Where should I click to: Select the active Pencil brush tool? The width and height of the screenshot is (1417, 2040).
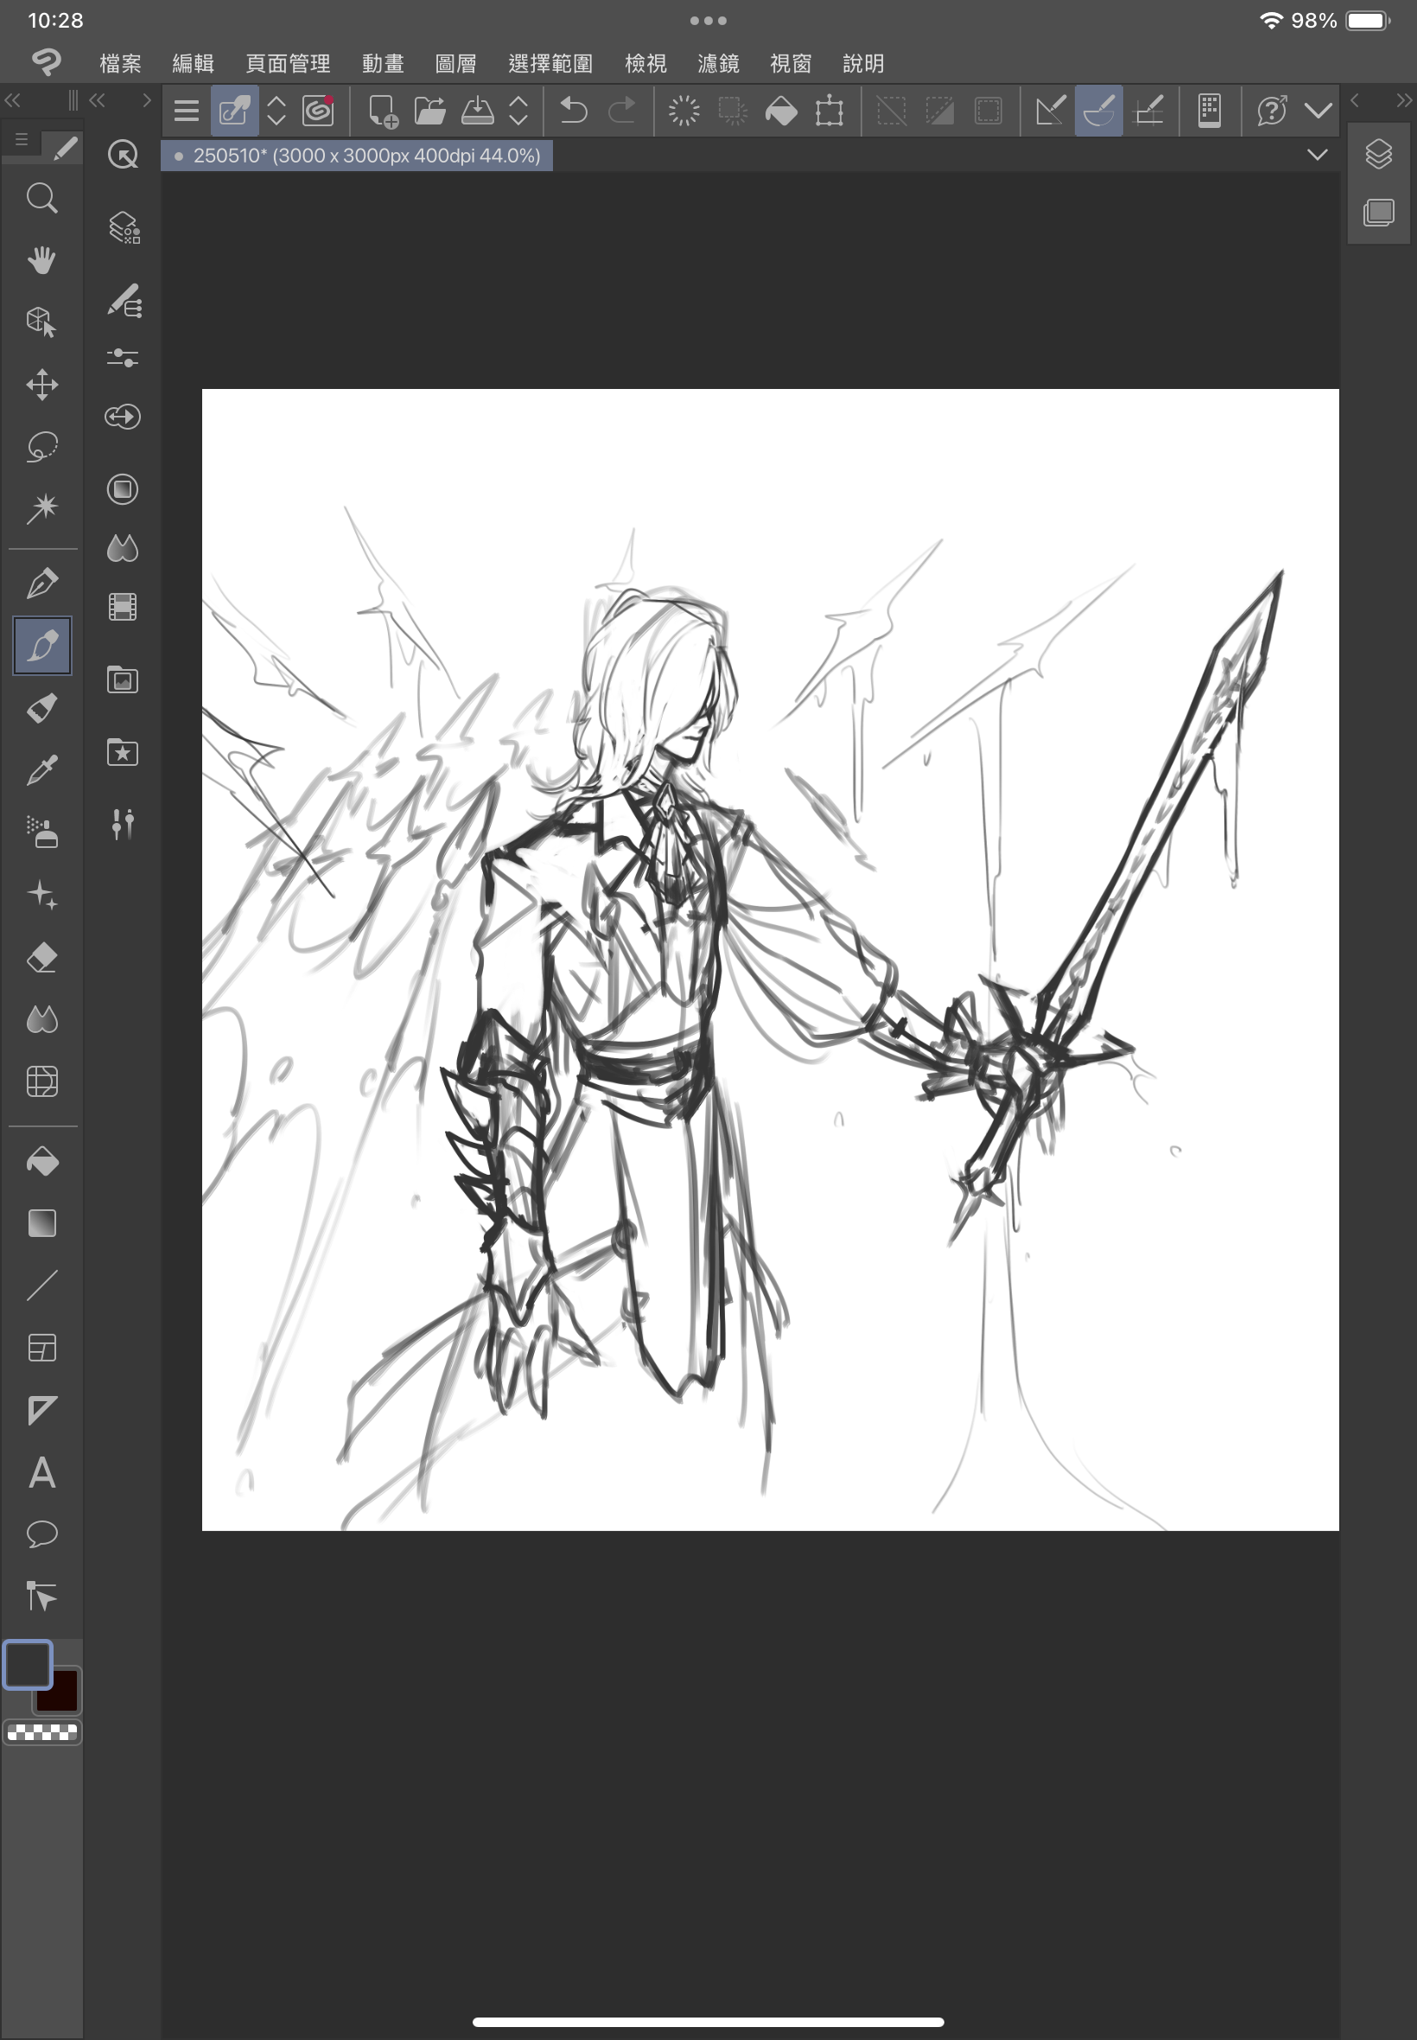click(x=41, y=646)
